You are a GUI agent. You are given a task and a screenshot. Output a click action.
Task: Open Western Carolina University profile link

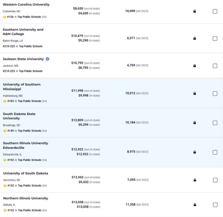(x=26, y=4)
